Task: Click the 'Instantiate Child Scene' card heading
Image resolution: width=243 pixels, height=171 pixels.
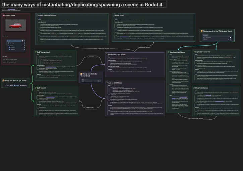Action: 117,54
